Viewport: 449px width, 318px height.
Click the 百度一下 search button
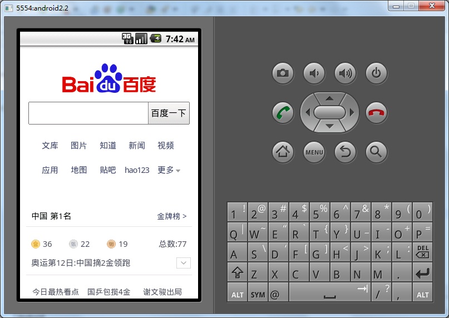pos(169,113)
